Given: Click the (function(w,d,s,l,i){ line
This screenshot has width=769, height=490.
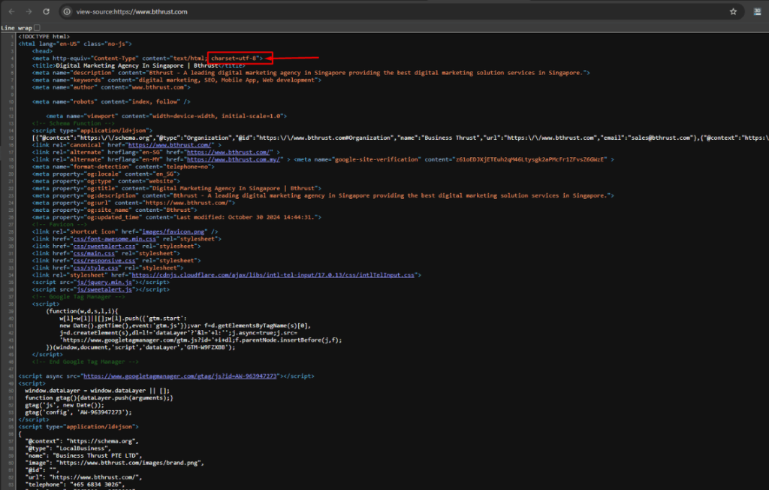Looking at the screenshot, I should (82, 311).
